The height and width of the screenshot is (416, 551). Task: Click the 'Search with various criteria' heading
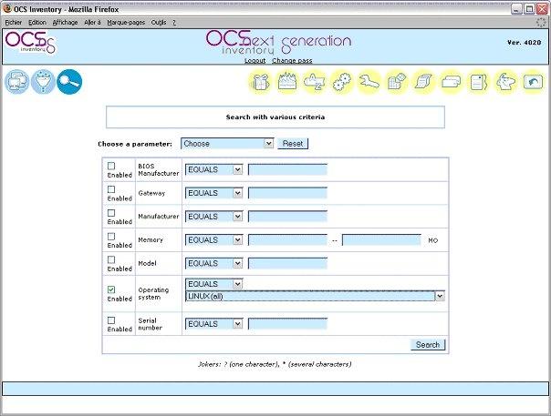tap(275, 117)
